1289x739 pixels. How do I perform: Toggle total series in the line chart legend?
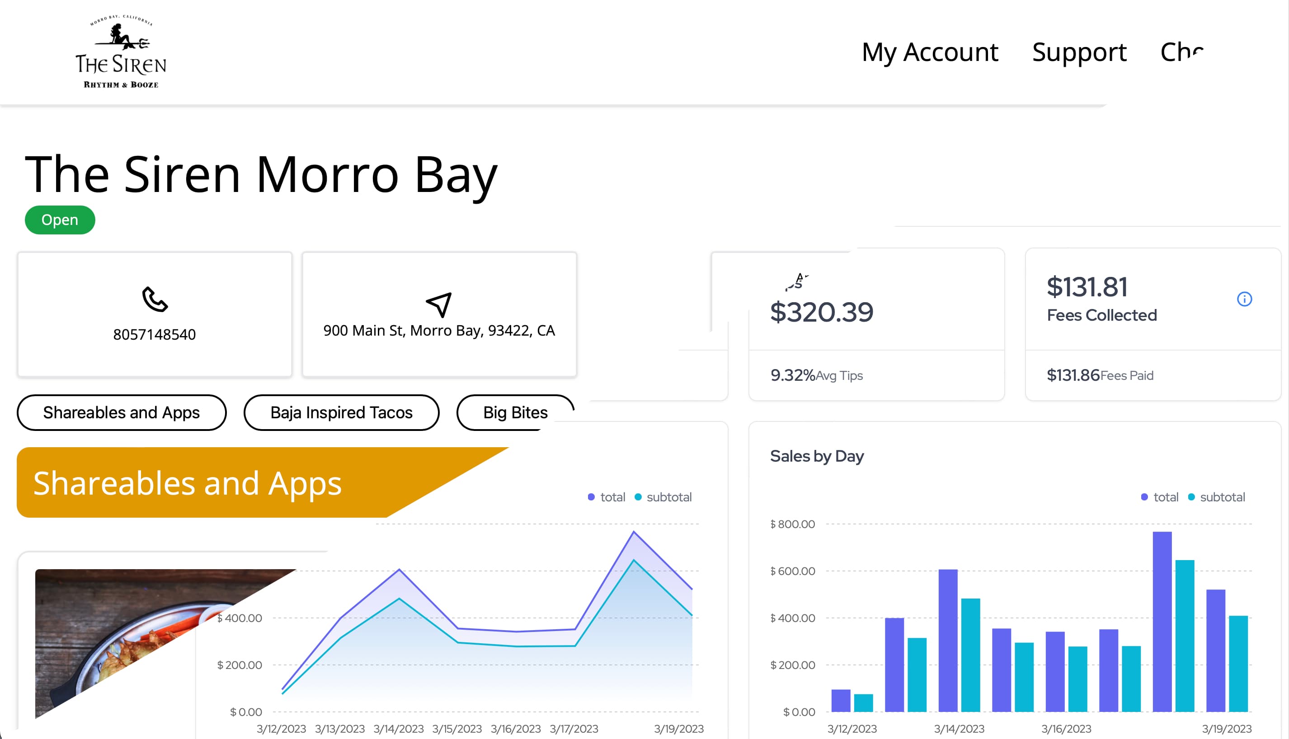606,497
